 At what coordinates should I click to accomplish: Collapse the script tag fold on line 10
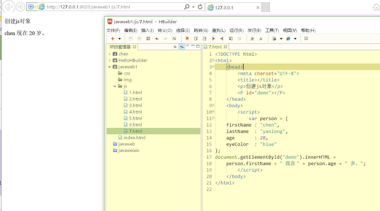tap(213, 112)
